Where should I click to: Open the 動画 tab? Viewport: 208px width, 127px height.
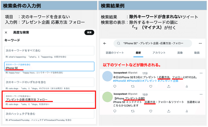point(197,53)
